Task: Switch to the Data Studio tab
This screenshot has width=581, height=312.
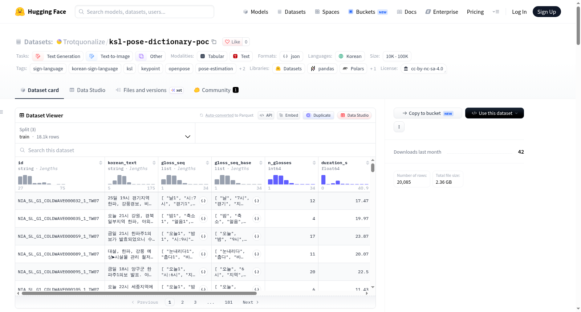Action: (88, 90)
